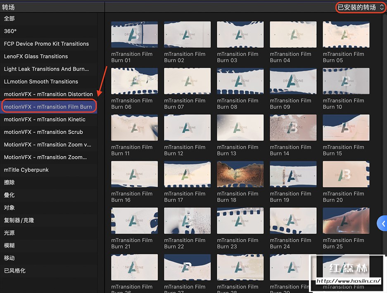
Task: Select the 全部 category
Action: [49, 19]
